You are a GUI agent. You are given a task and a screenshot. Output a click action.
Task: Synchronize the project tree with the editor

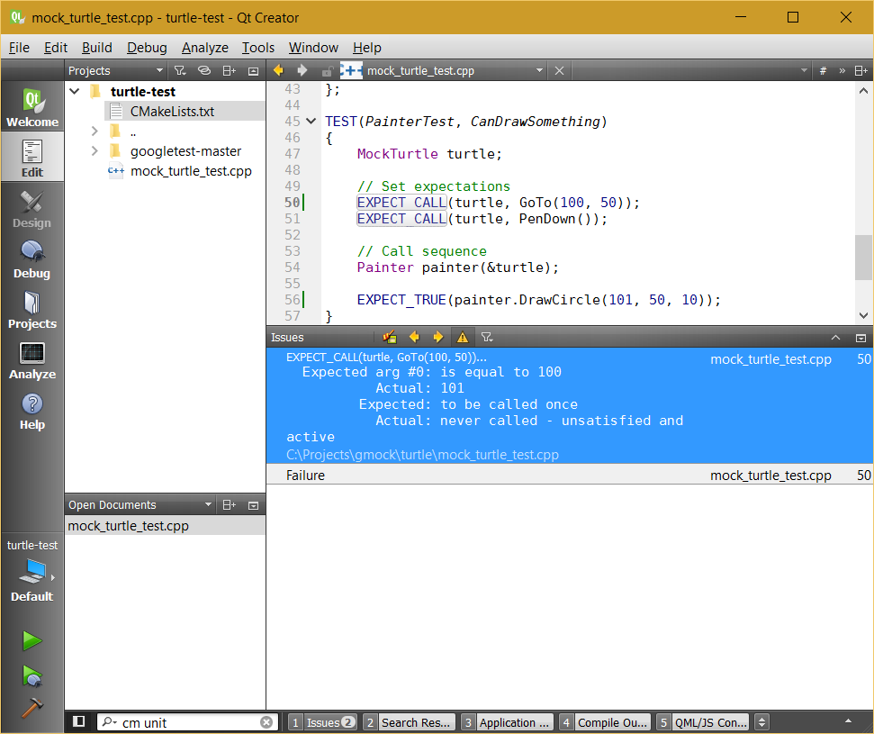click(204, 71)
